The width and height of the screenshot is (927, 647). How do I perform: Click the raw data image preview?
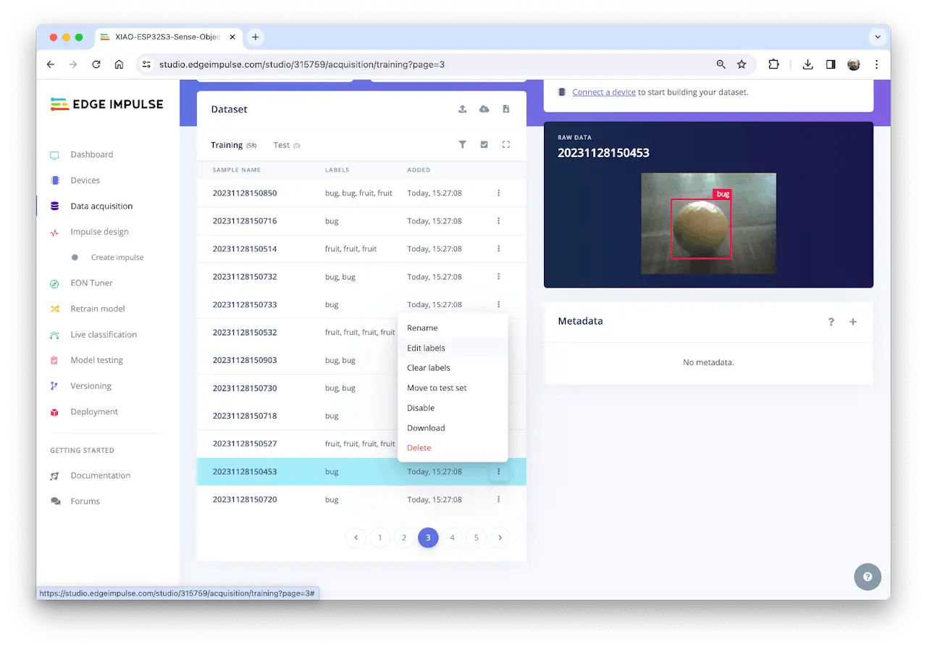coord(708,223)
